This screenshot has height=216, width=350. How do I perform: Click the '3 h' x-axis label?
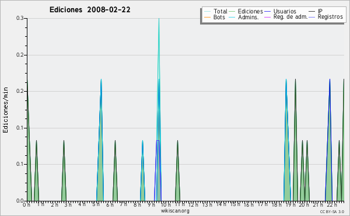[x=68, y=205]
